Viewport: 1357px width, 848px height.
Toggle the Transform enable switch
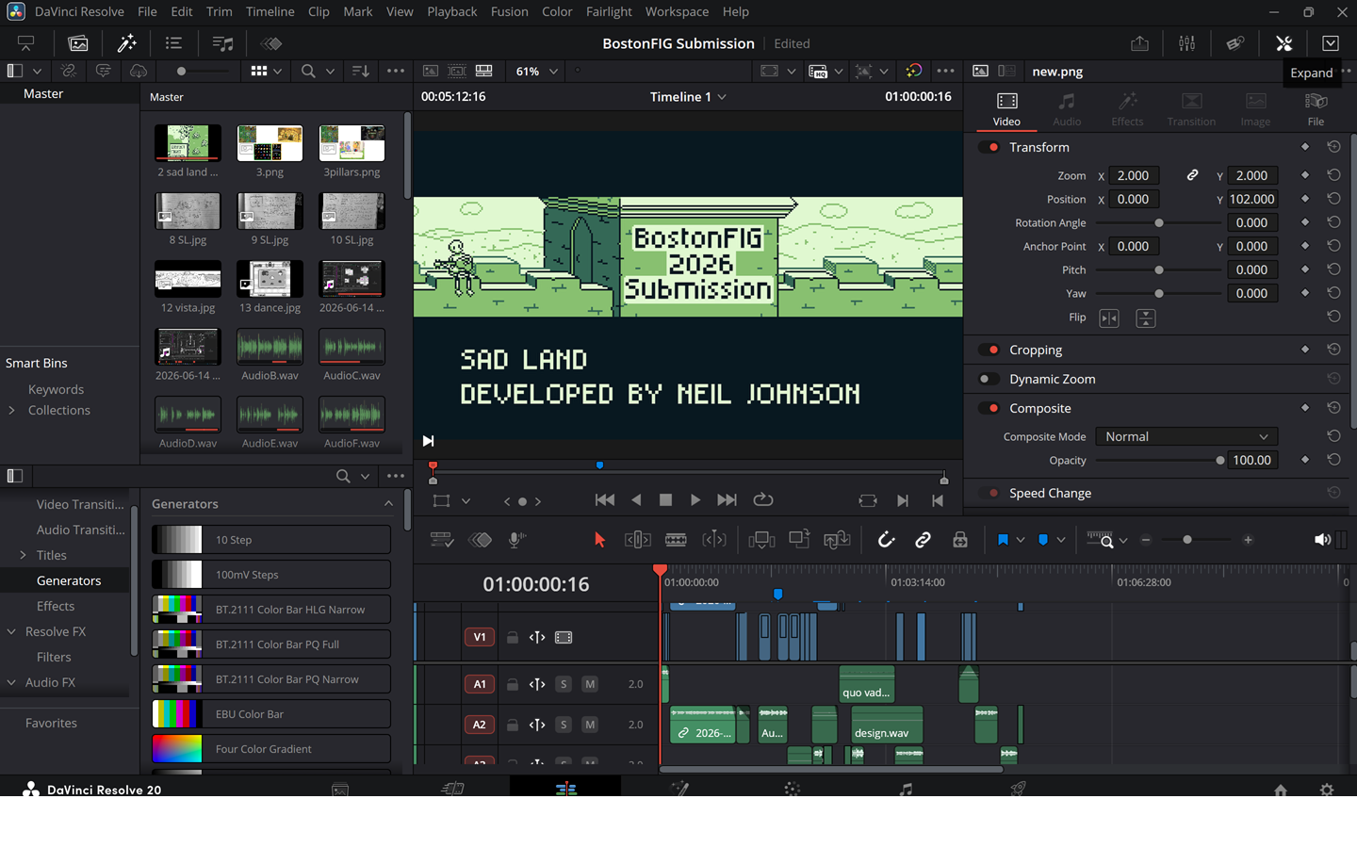point(989,147)
